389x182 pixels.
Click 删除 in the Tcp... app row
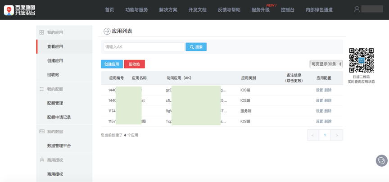coord(328,122)
